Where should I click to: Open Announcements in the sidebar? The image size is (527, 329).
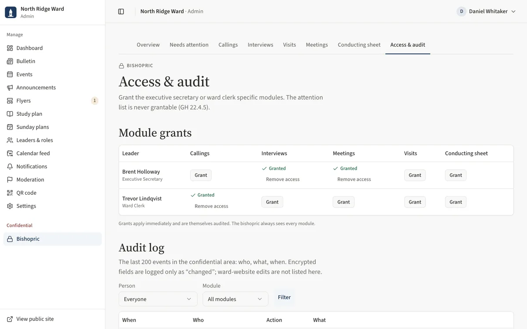click(x=53, y=87)
